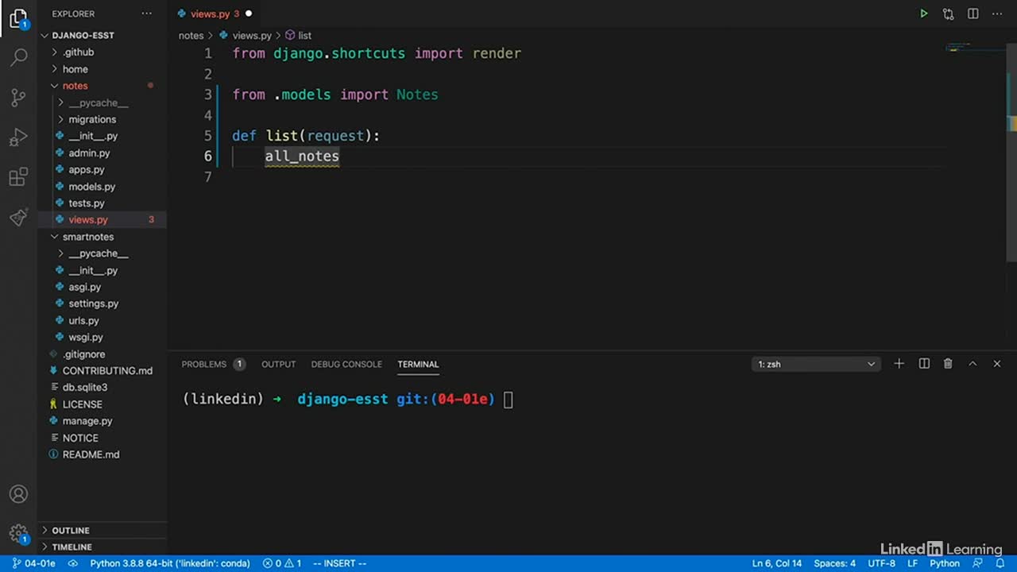
Task: Run the Python file with play button
Action: point(923,14)
